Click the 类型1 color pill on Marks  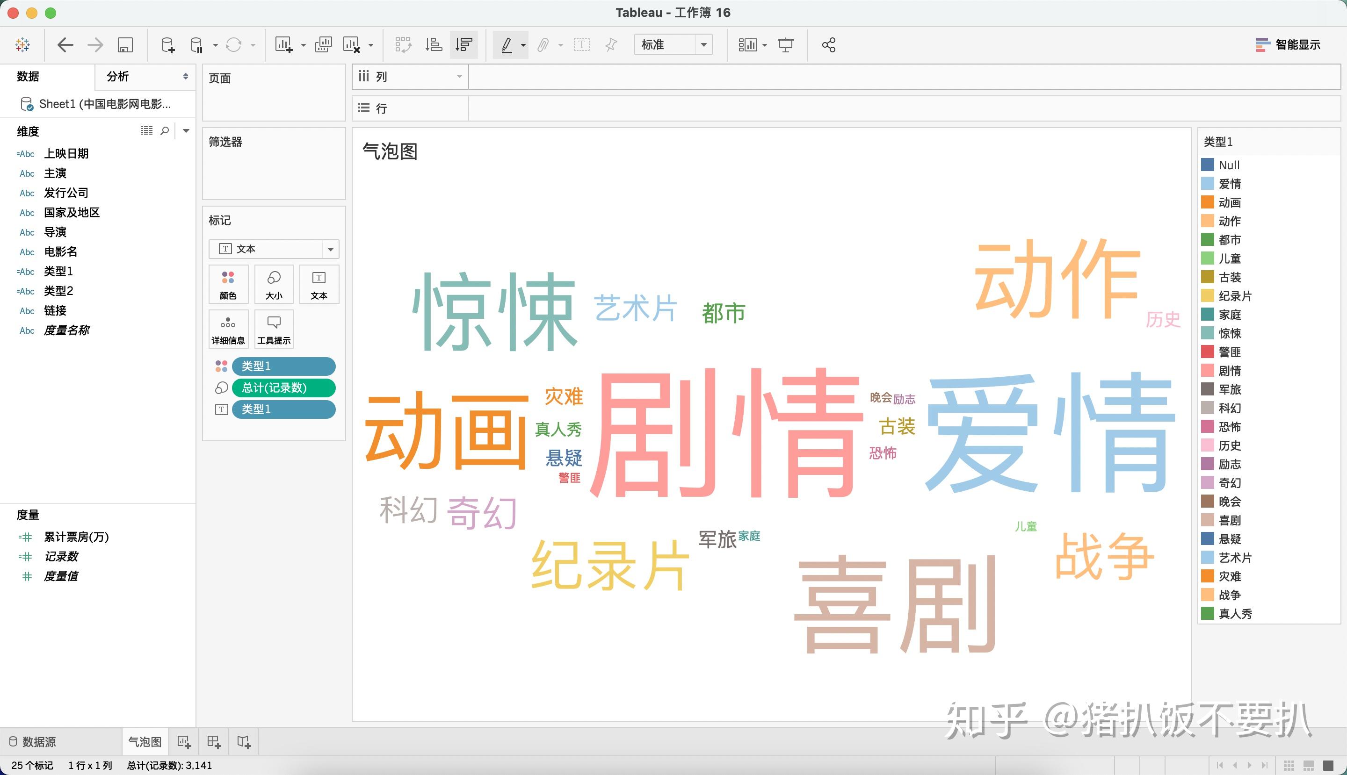tap(284, 366)
